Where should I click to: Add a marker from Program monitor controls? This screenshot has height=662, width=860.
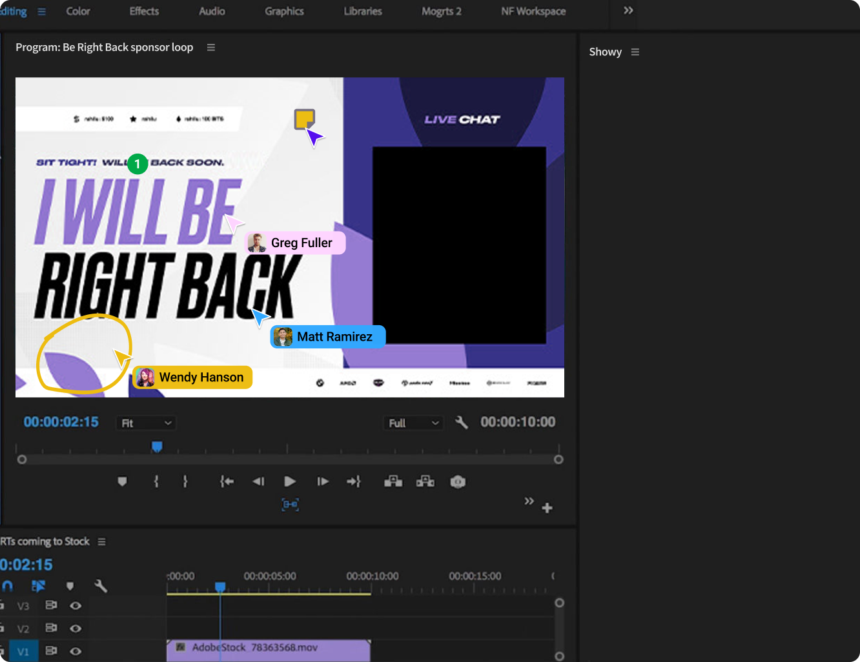click(122, 481)
